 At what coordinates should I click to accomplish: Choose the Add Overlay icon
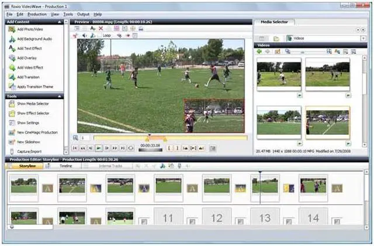point(12,58)
